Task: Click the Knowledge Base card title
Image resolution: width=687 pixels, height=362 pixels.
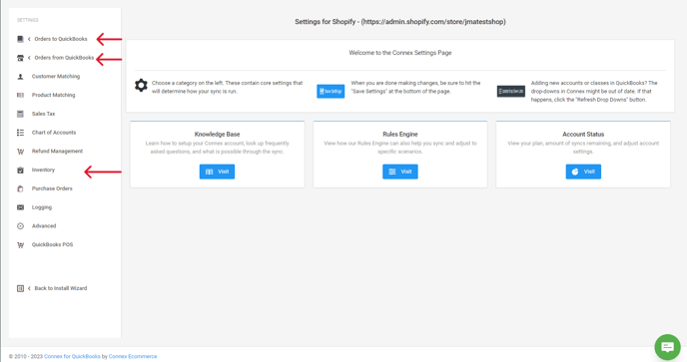Action: pyautogui.click(x=217, y=135)
